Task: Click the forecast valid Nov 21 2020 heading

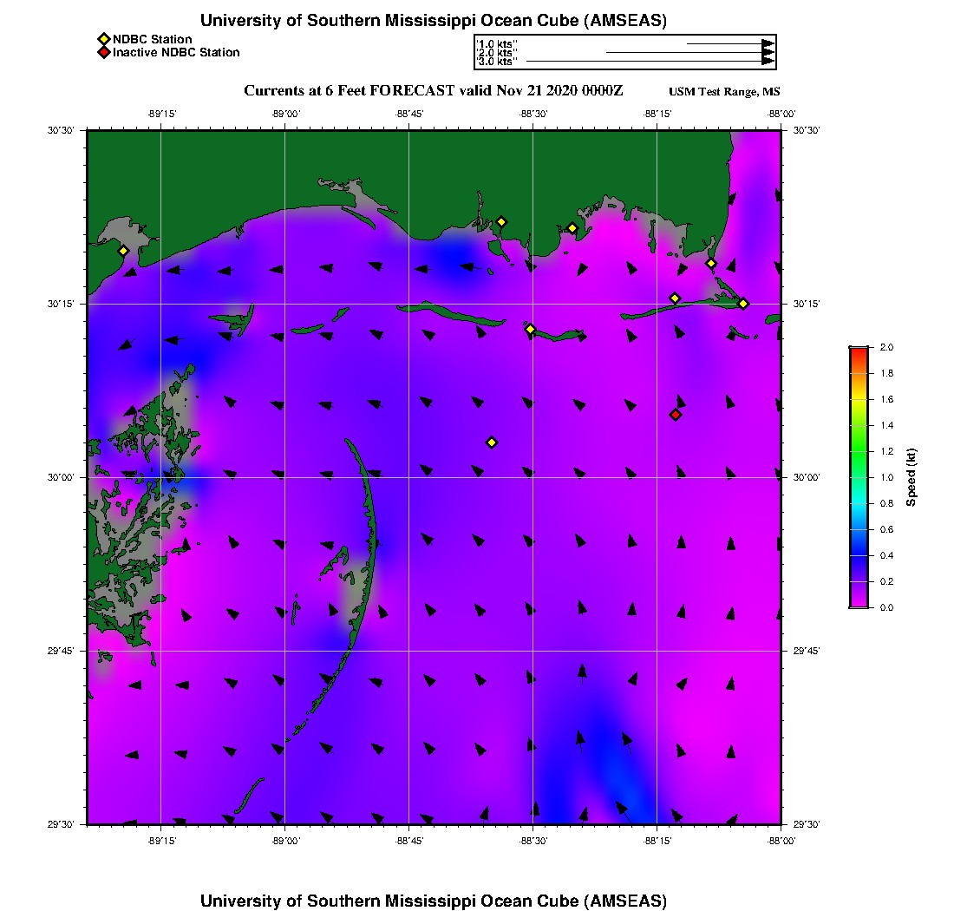Action: coord(434,91)
